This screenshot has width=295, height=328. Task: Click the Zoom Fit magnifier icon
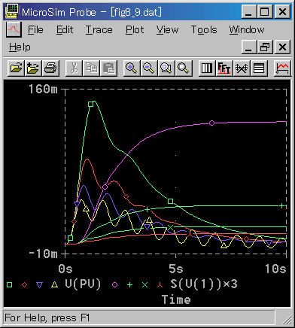(x=184, y=68)
